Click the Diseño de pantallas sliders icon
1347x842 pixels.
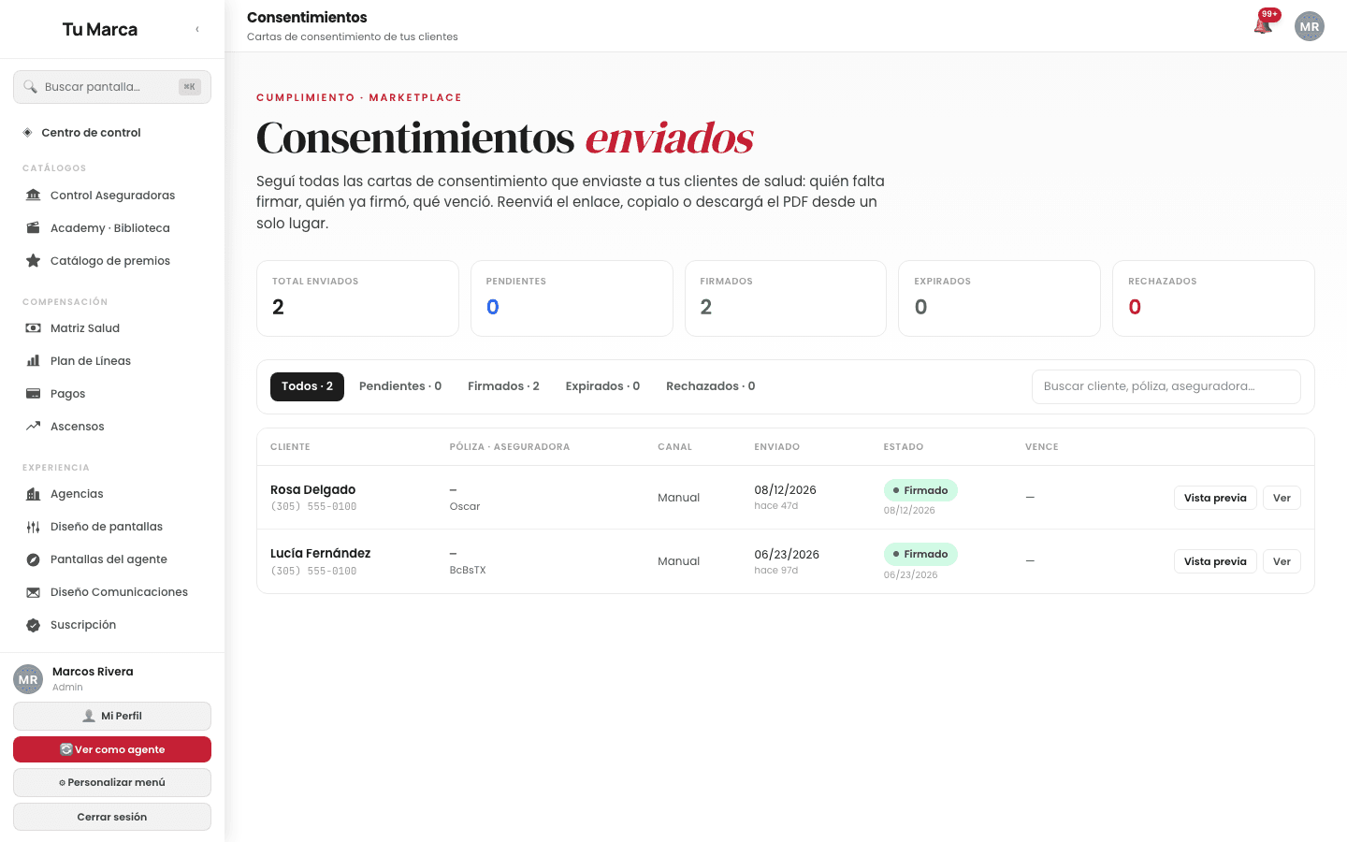[x=34, y=527]
